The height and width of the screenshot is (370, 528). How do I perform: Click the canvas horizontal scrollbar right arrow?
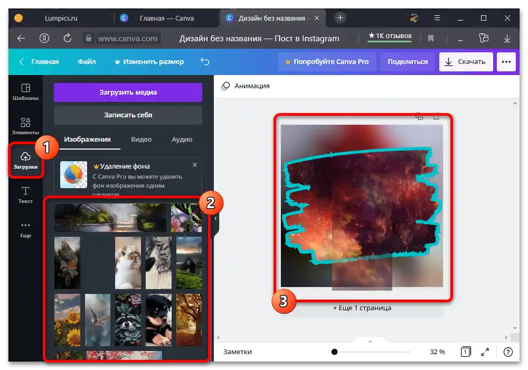(x=506, y=337)
